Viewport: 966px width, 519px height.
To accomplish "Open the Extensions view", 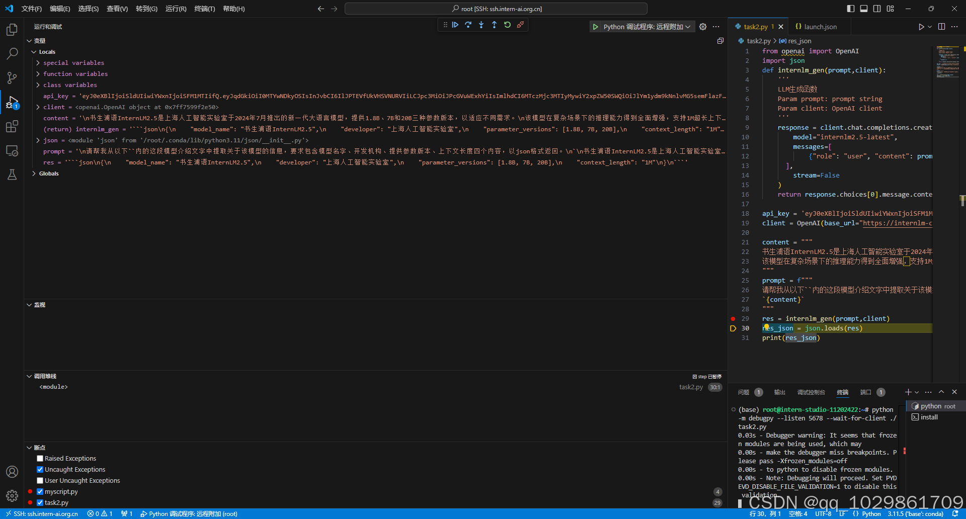I will [12, 126].
